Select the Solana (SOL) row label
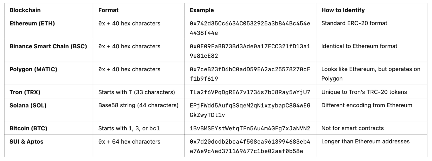432x161 pixels. [x=28, y=105]
